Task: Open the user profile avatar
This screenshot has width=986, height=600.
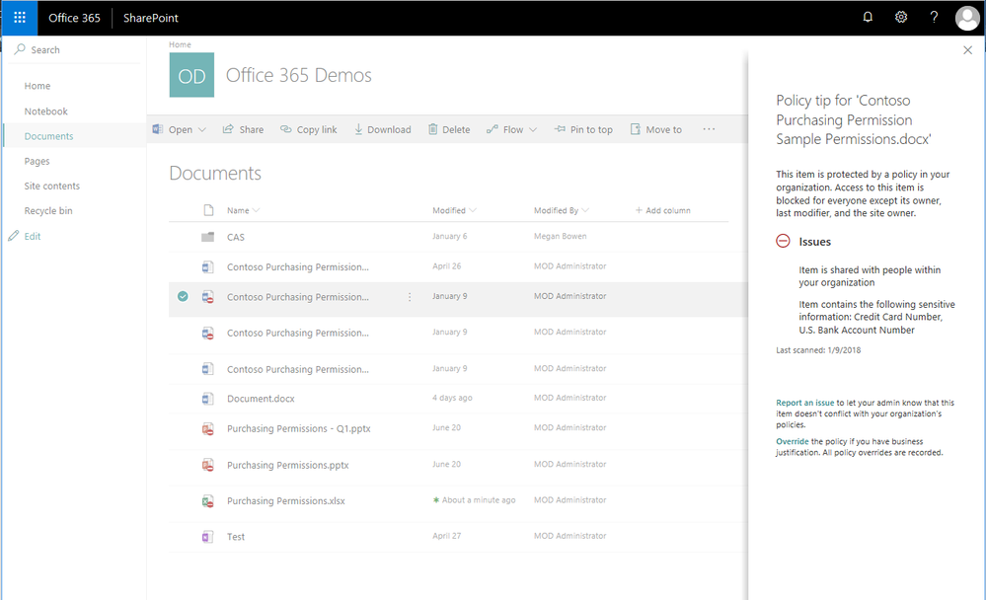Action: pos(967,18)
